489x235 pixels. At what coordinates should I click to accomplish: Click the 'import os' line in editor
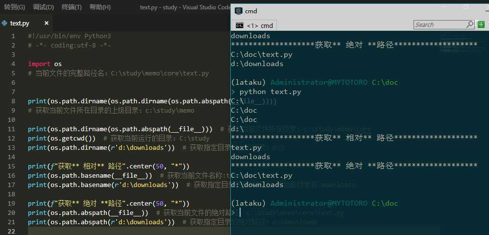(45, 64)
